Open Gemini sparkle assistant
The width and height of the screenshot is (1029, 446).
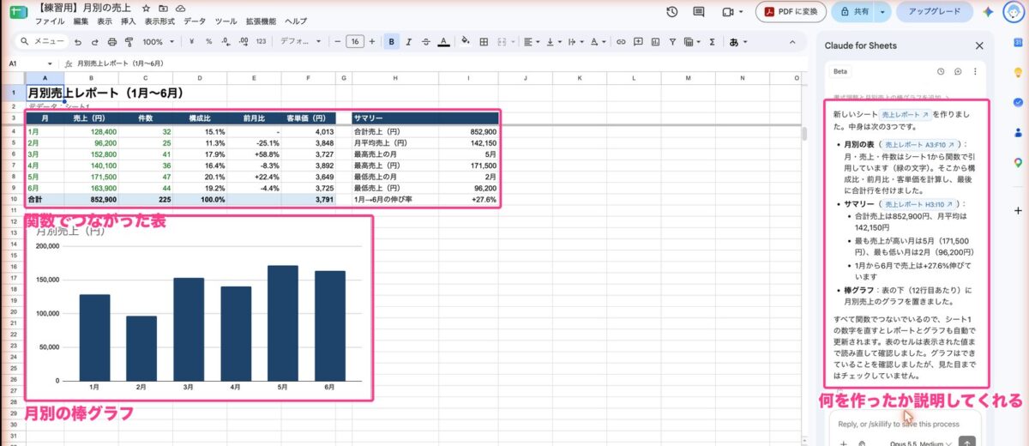pyautogui.click(x=988, y=11)
